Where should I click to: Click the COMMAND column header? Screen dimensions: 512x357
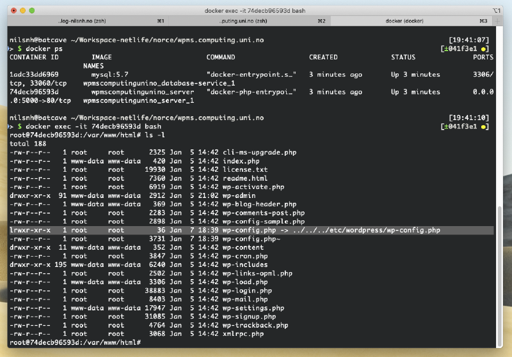(221, 57)
